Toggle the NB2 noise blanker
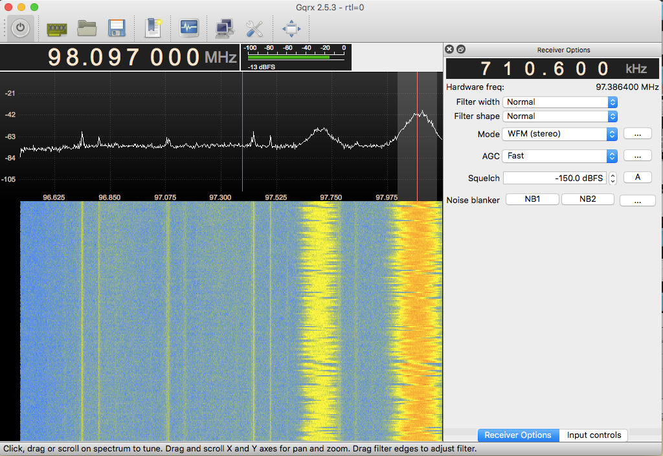The height and width of the screenshot is (456, 663). coord(587,200)
